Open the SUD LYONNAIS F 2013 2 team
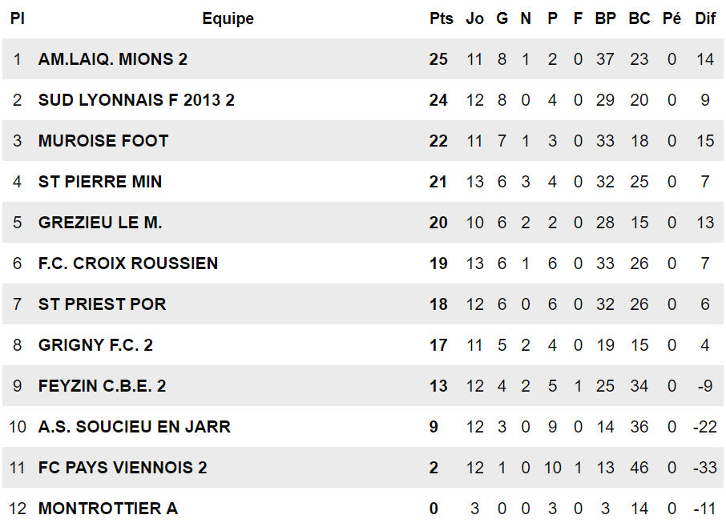This screenshot has width=726, height=531. pos(136,100)
